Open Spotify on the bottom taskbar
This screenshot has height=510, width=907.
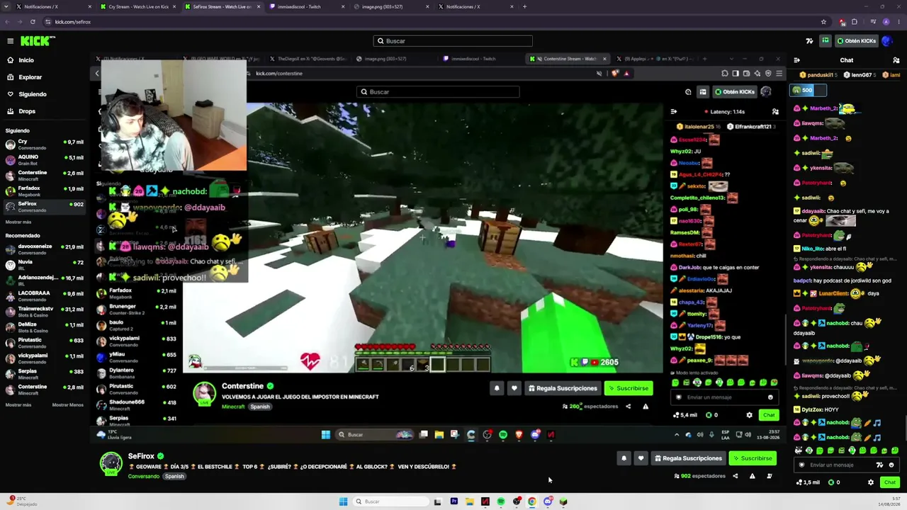501,501
